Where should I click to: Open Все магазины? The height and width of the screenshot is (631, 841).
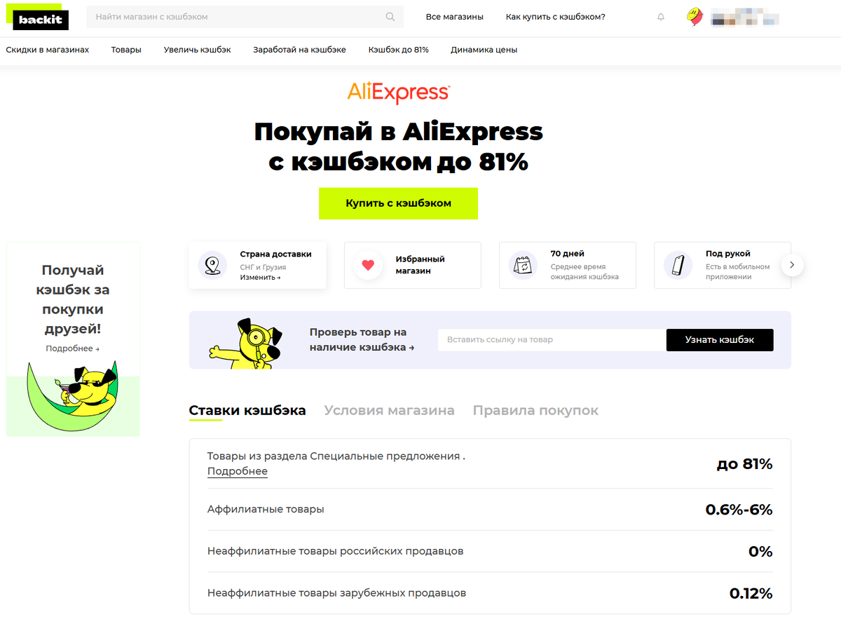[x=455, y=17]
